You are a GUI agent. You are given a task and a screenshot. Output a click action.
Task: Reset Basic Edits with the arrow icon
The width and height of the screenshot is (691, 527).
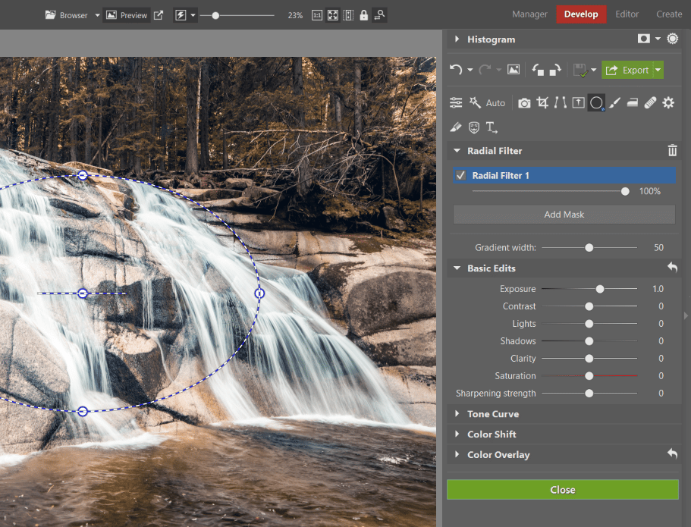coord(672,267)
